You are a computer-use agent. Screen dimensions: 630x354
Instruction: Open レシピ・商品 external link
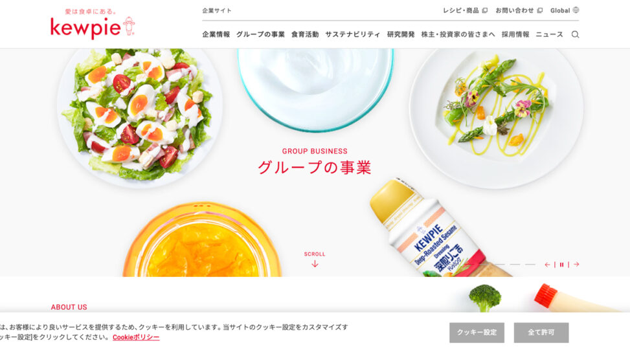tap(466, 10)
